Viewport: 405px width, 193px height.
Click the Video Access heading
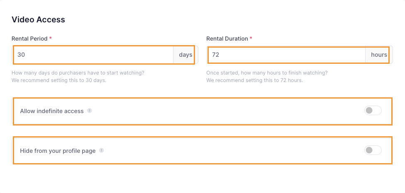click(x=38, y=19)
